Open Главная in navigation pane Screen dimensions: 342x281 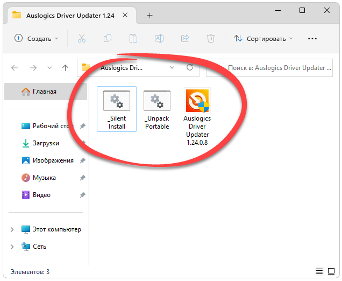pyautogui.click(x=46, y=92)
